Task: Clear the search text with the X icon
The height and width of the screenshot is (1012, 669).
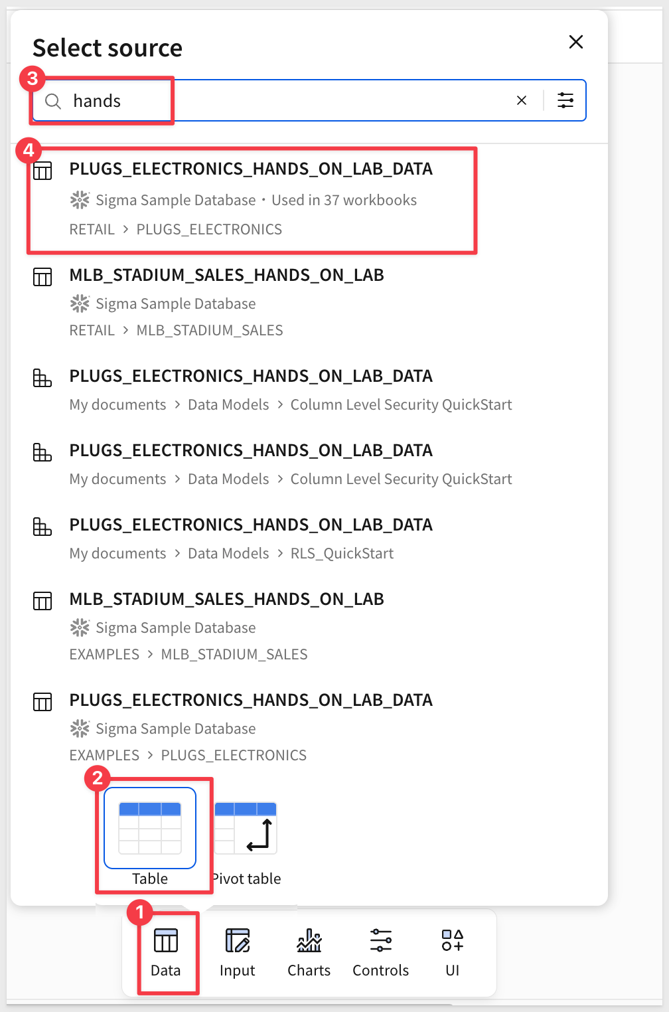Action: 522,100
